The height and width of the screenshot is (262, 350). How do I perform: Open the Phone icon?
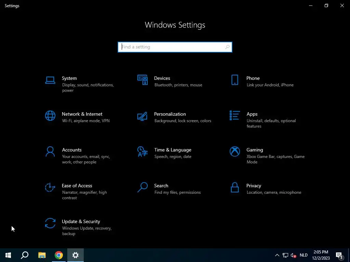(x=234, y=80)
